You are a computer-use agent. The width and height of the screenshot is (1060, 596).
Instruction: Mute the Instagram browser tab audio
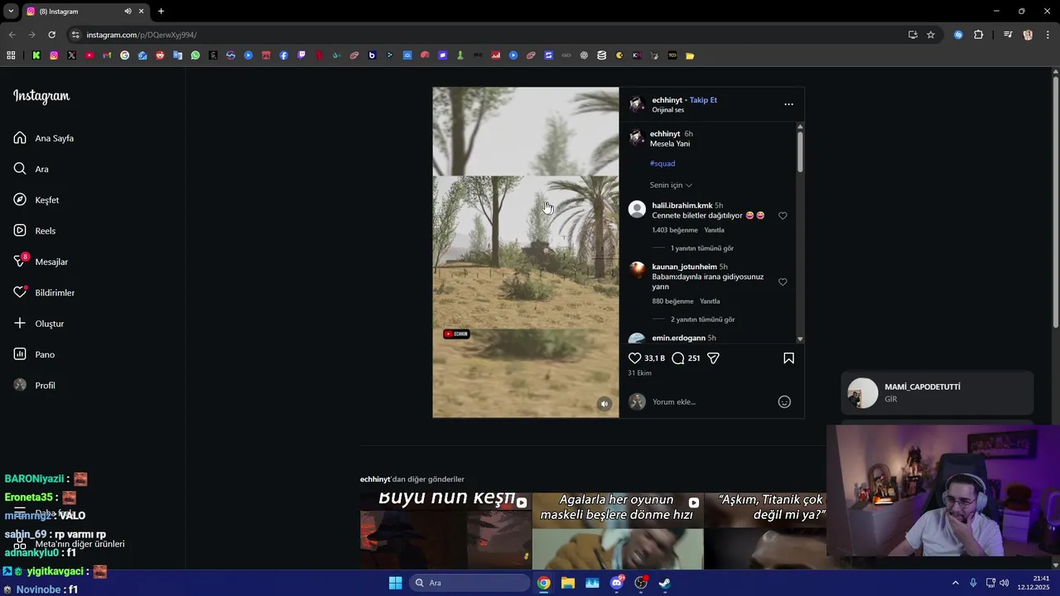tap(128, 12)
